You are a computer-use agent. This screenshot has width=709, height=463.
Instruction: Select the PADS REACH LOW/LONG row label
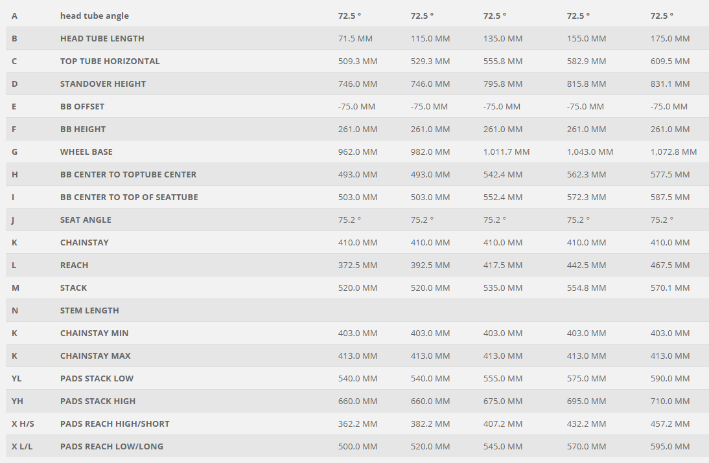pos(111,446)
